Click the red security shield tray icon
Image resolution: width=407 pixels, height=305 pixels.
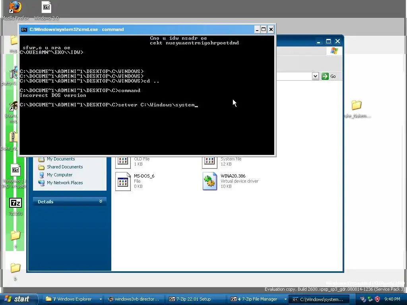click(x=378, y=299)
